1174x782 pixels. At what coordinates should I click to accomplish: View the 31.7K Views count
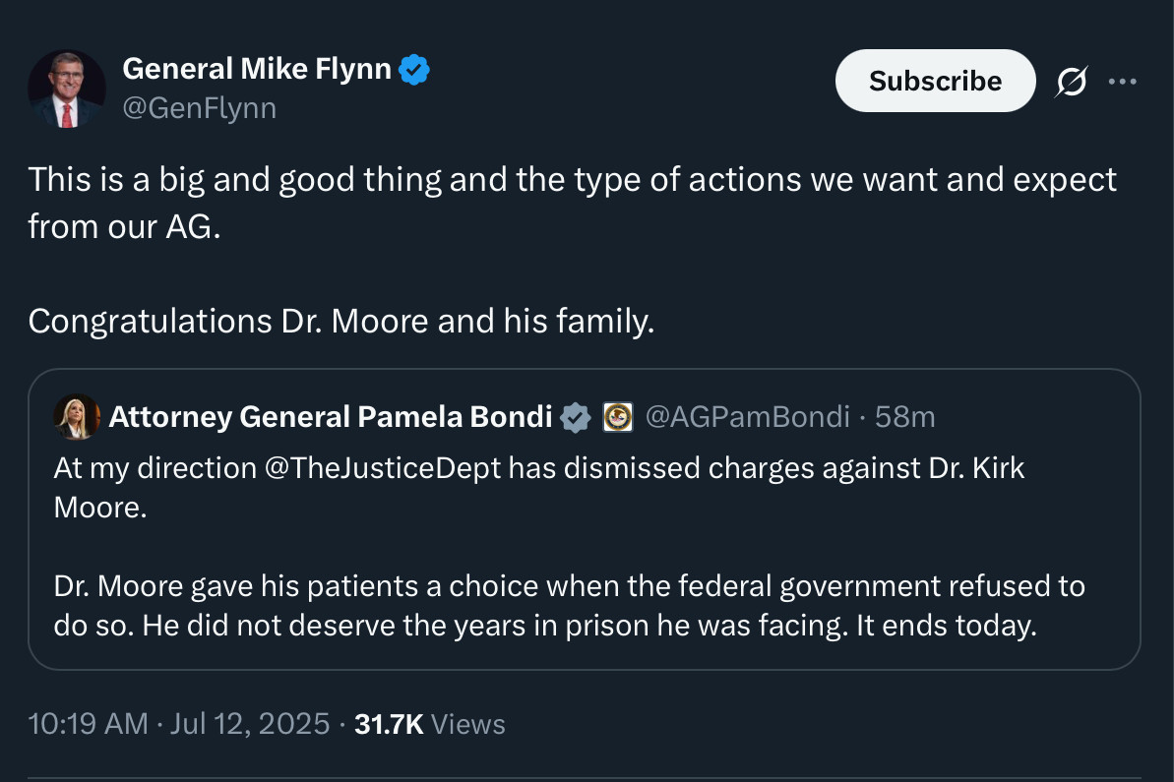tap(429, 725)
